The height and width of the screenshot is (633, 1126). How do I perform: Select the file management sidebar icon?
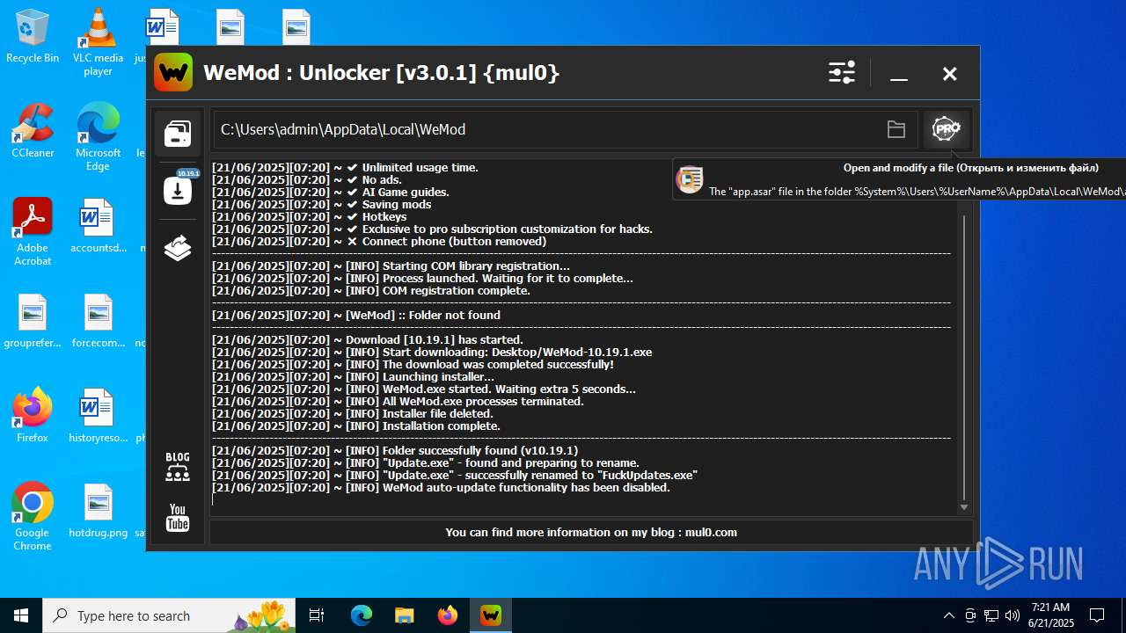[x=178, y=134]
